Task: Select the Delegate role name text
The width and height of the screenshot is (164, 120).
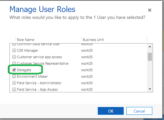Action: coord(24,70)
